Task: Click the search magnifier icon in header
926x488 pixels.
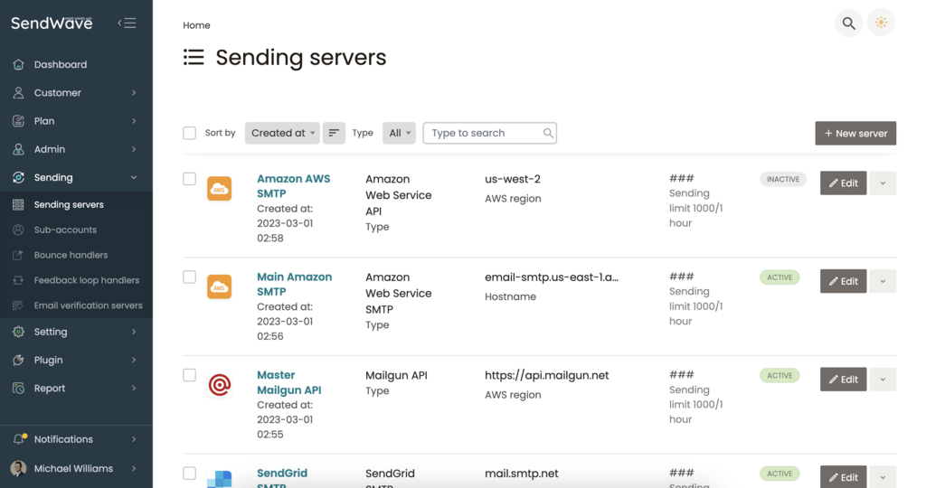Action: 848,23
